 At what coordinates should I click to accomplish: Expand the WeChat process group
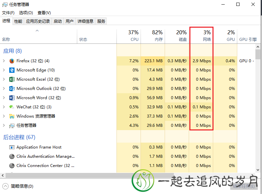click(x=4, y=107)
